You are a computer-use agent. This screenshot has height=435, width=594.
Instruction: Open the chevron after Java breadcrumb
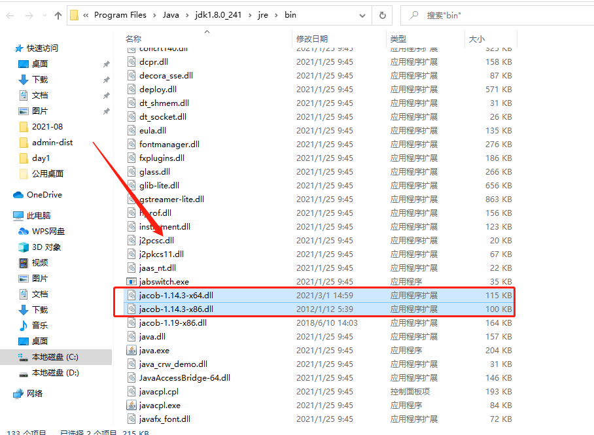tap(188, 14)
